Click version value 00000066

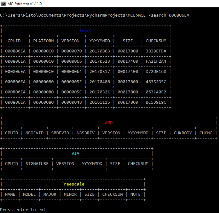point(72,61)
